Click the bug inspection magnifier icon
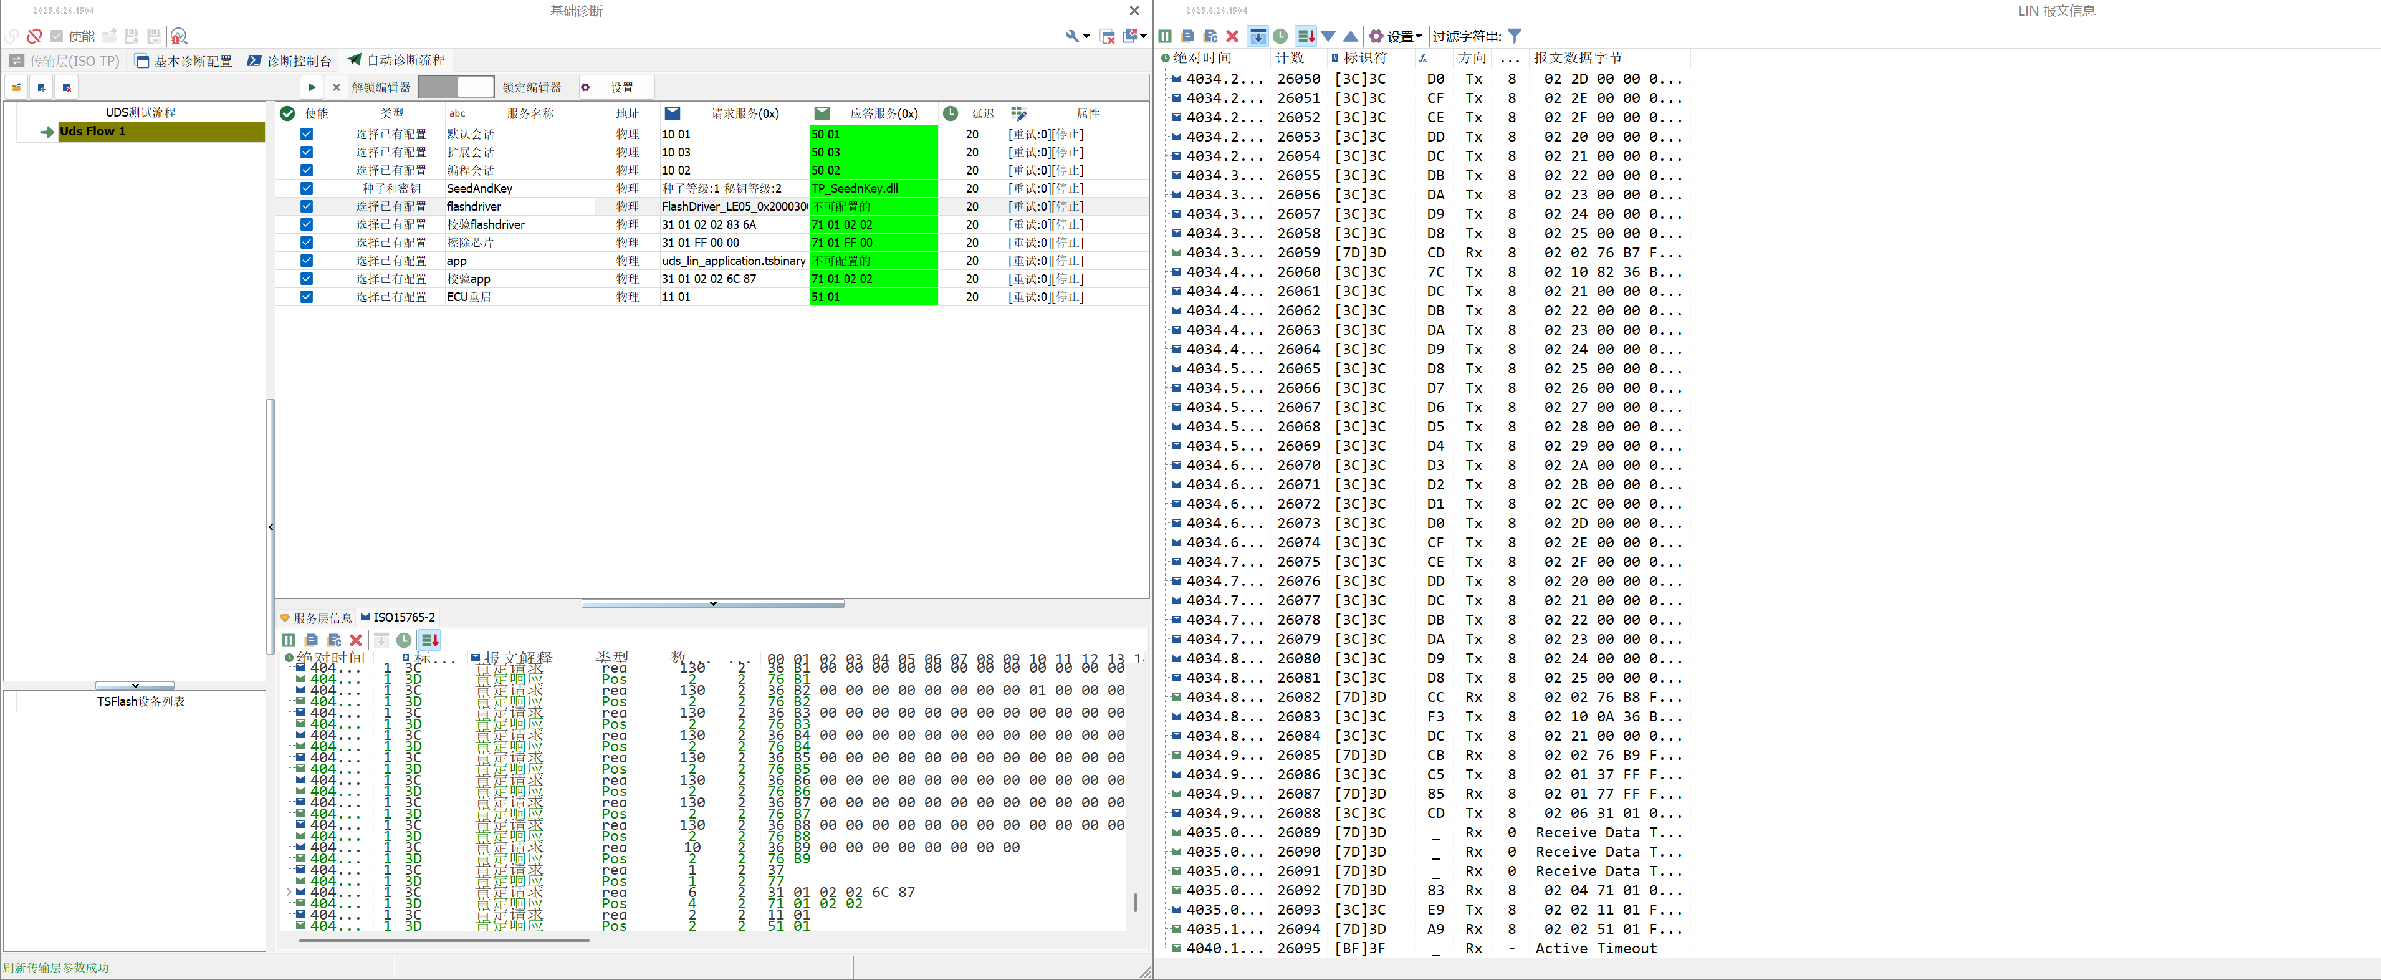 [180, 36]
